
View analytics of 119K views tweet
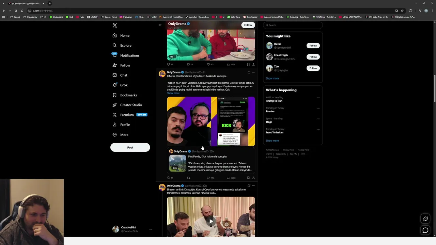tap(231, 64)
